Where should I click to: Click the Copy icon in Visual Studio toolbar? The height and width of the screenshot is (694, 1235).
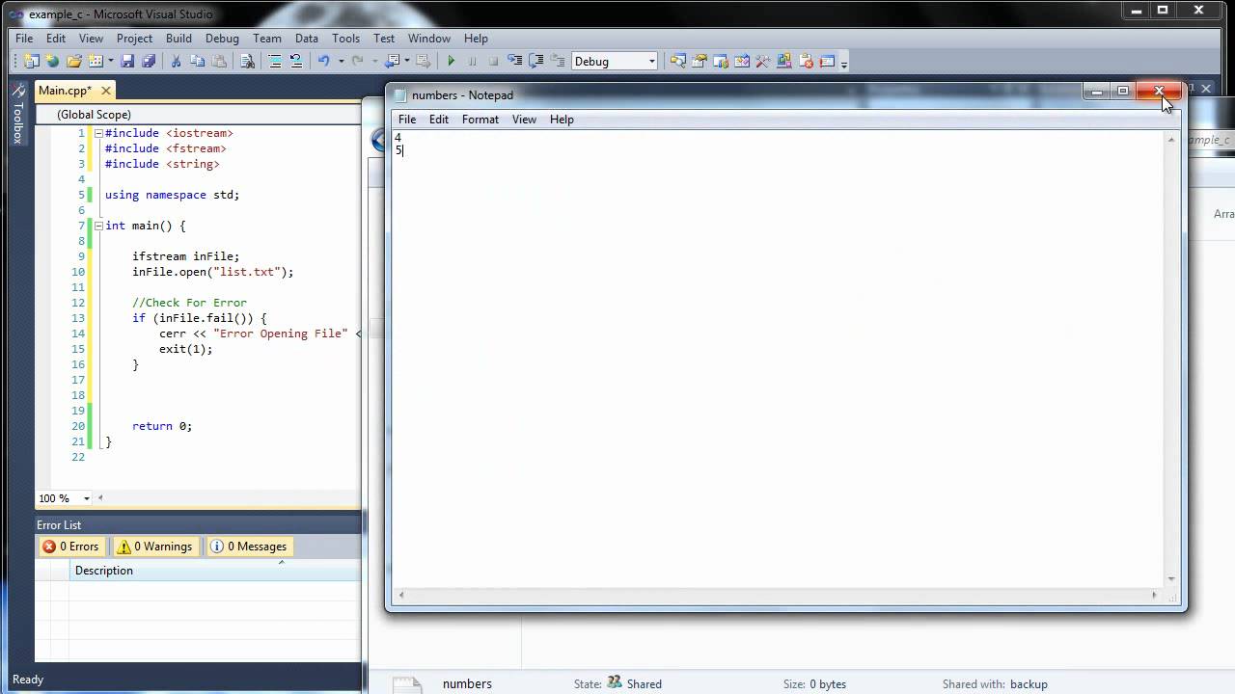197,61
